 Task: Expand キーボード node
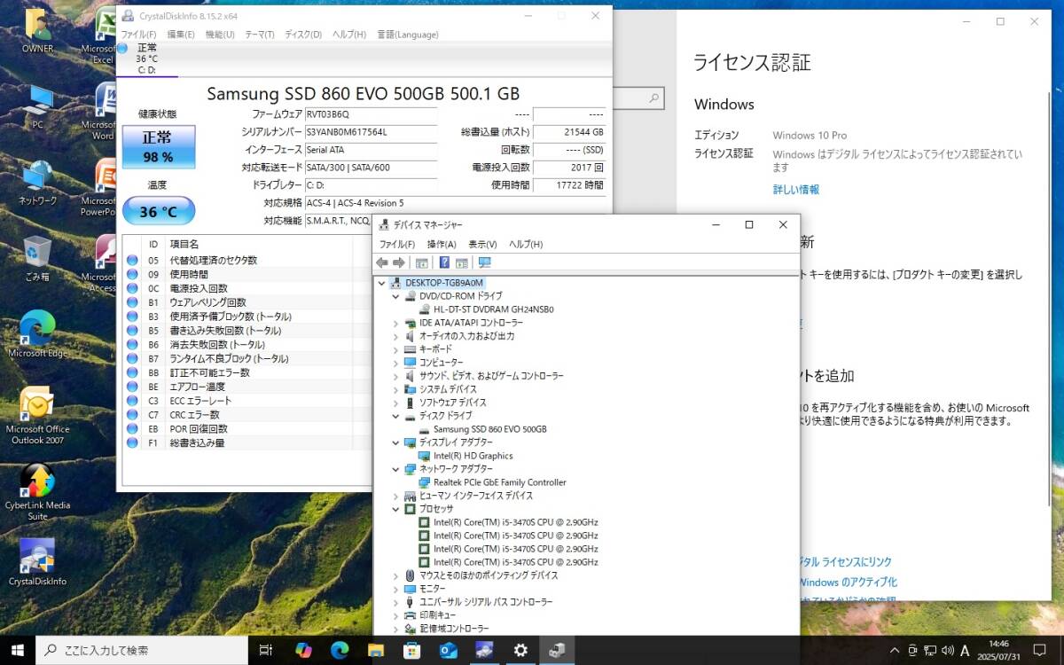(395, 349)
